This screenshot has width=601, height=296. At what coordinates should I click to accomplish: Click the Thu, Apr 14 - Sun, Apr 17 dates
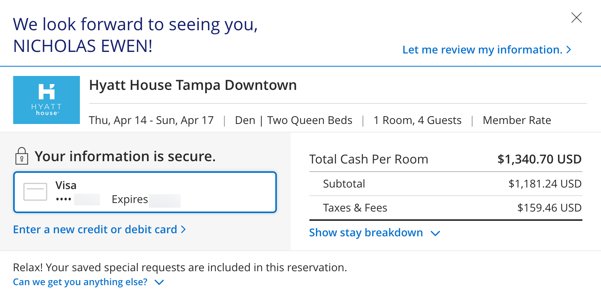pos(152,120)
